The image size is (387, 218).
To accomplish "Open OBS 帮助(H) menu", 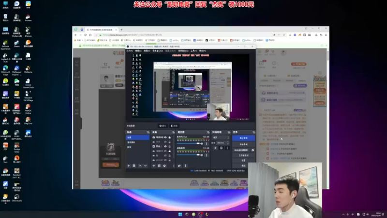I will [x=203, y=51].
